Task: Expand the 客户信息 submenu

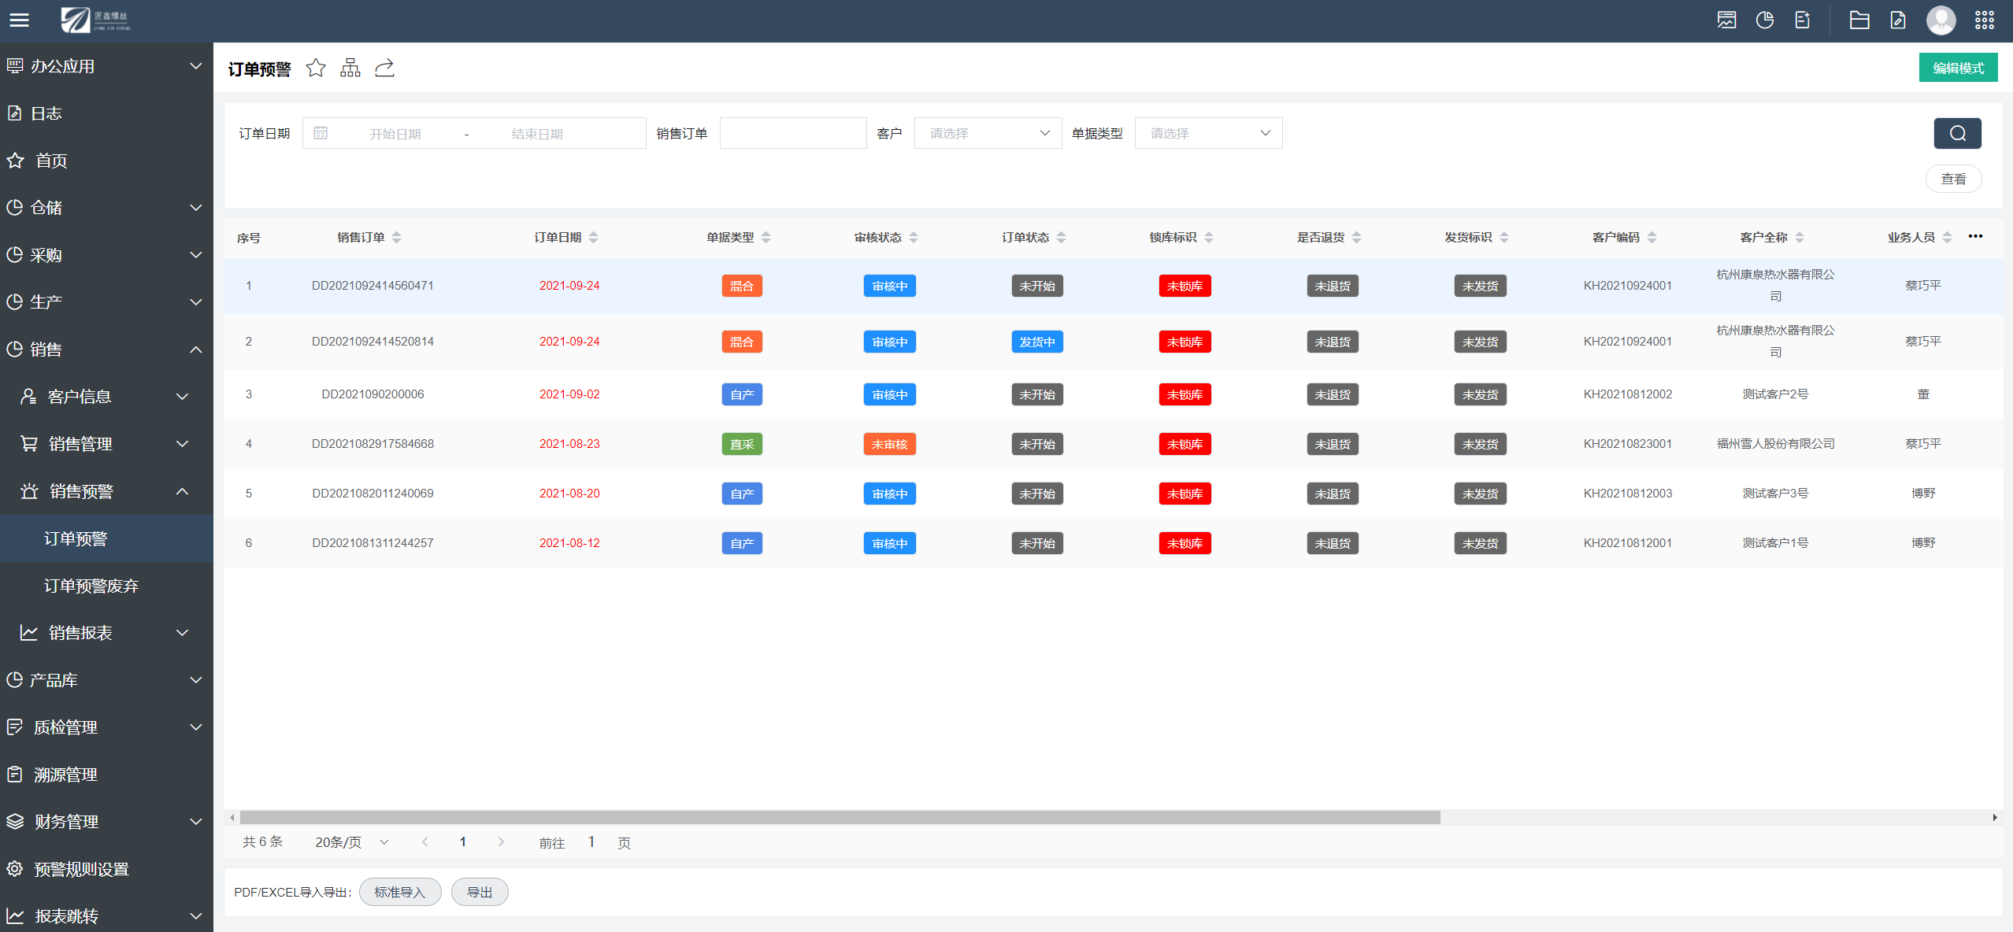Action: [106, 397]
